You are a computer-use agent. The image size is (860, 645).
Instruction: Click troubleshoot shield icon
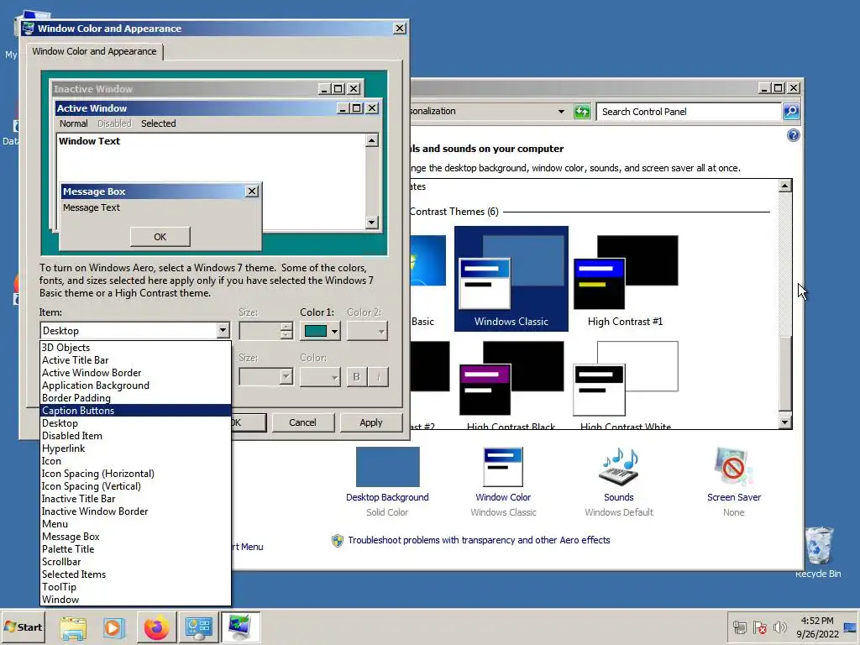tap(338, 541)
